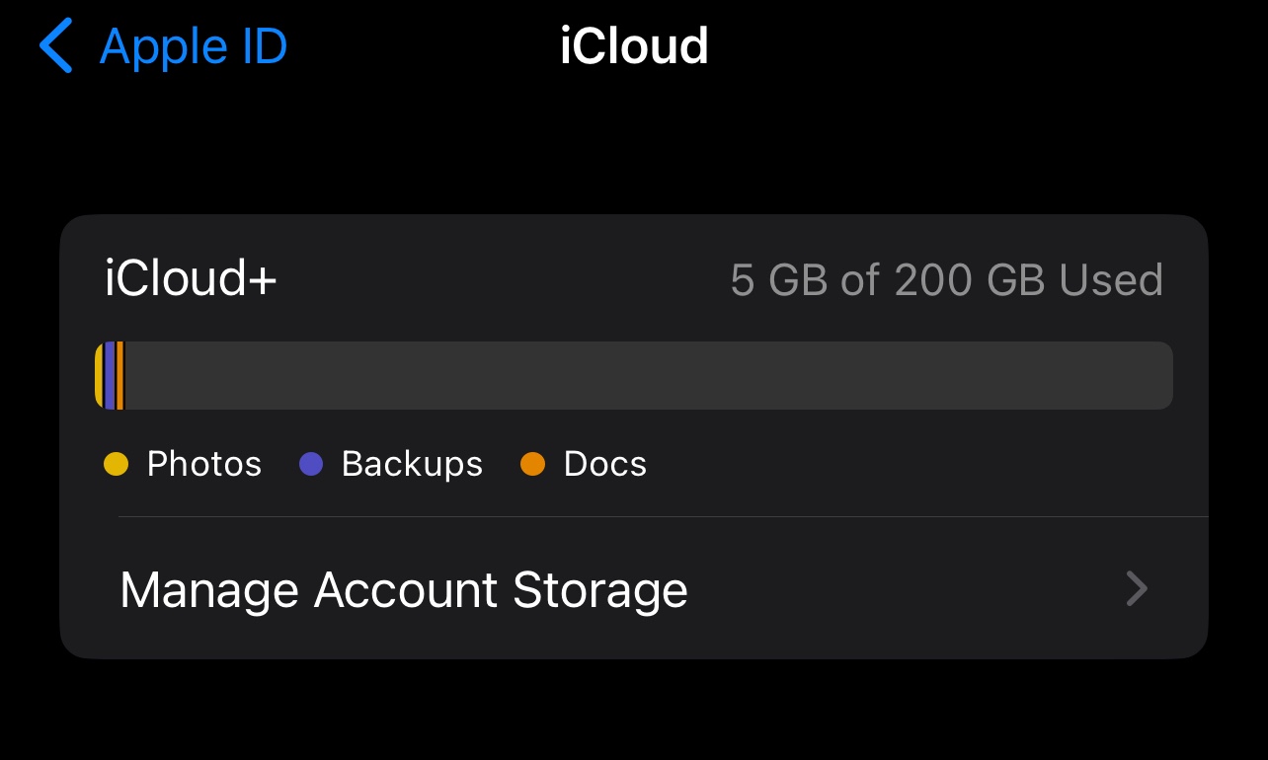The width and height of the screenshot is (1268, 760).
Task: Tap the purple Backups legend dot
Action: (311, 464)
